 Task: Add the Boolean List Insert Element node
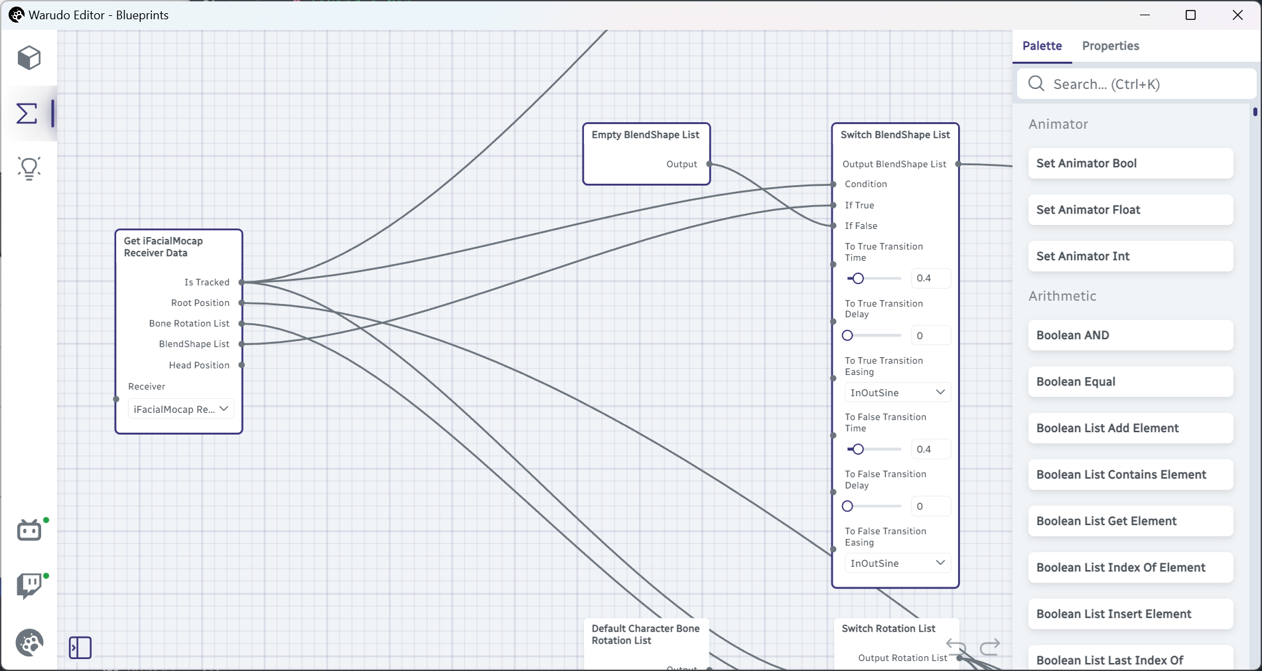(1130, 614)
